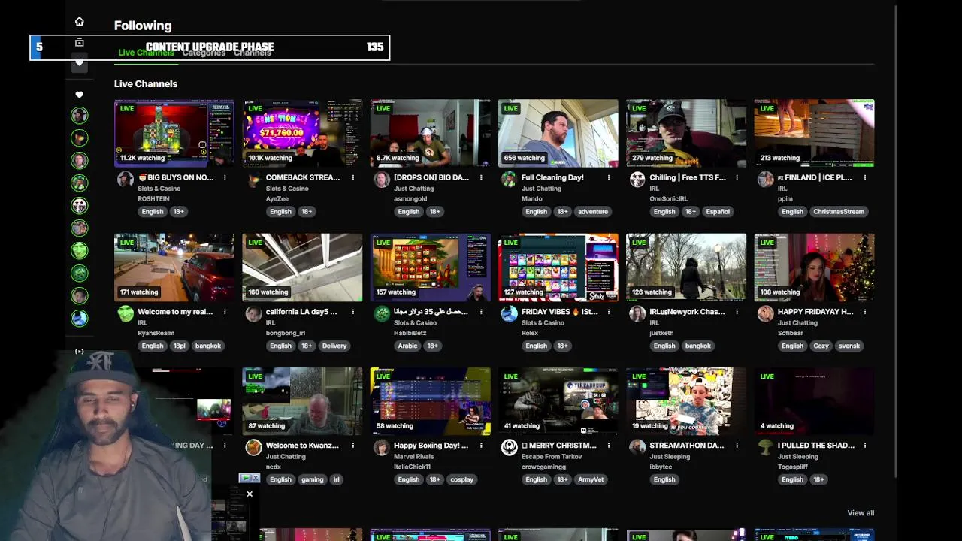Open OneSonicIRL channel avatar

click(x=637, y=179)
